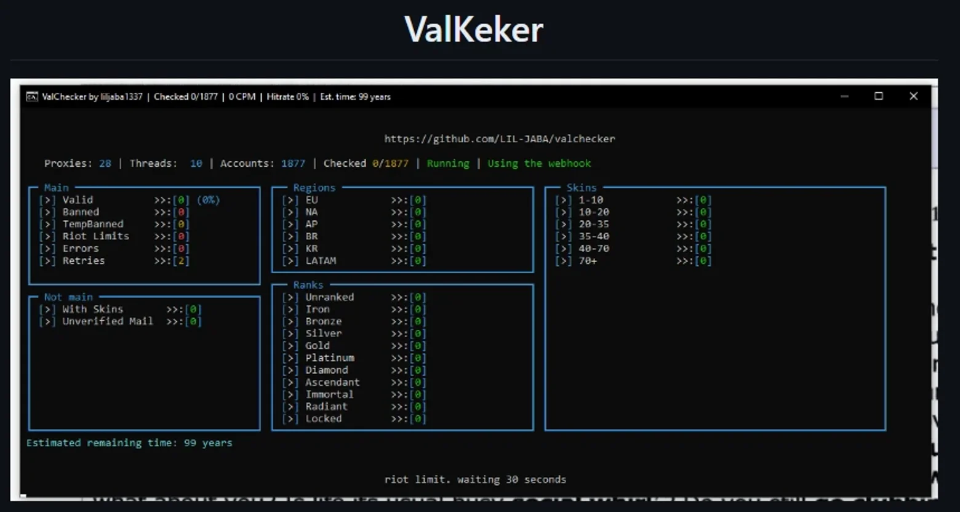Click the 'Using the webhook' status
Viewport: 960px width, 512px height.
tap(539, 163)
